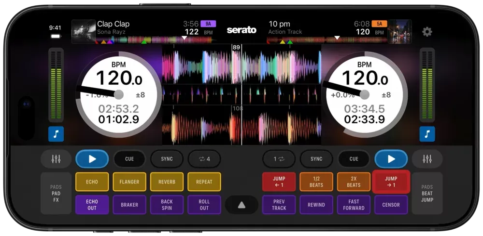Screen dimensions: 483x236
Task: Tap the 122 BPM value of Clap Clap
Action: click(192, 32)
